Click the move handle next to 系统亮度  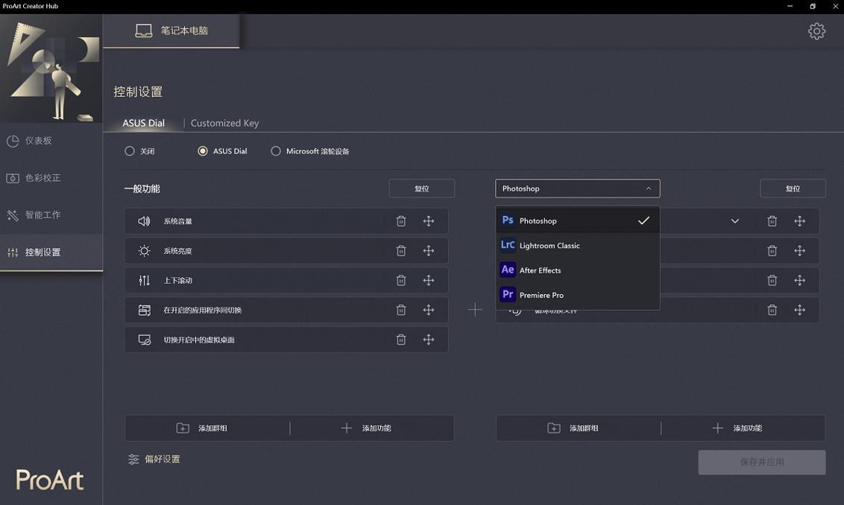click(x=429, y=250)
